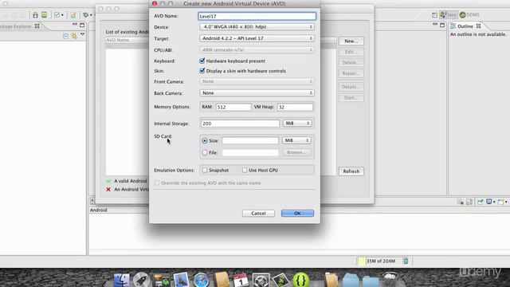
Task: Open Android SDK Manager in Eclipse toolbar
Action: tap(35, 15)
